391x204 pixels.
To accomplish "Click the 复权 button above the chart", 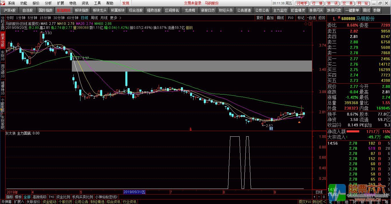I will point(260,18).
